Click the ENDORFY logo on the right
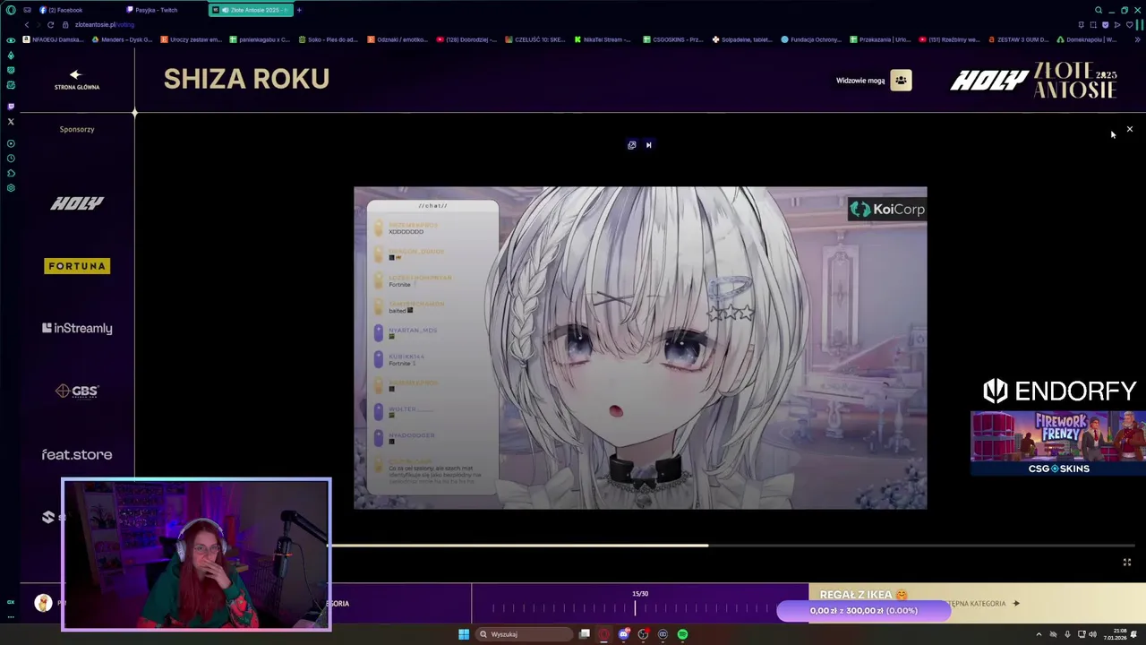The image size is (1146, 645). (1059, 391)
